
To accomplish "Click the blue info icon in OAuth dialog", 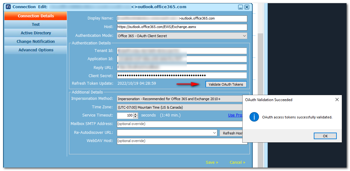I will coord(254,117).
